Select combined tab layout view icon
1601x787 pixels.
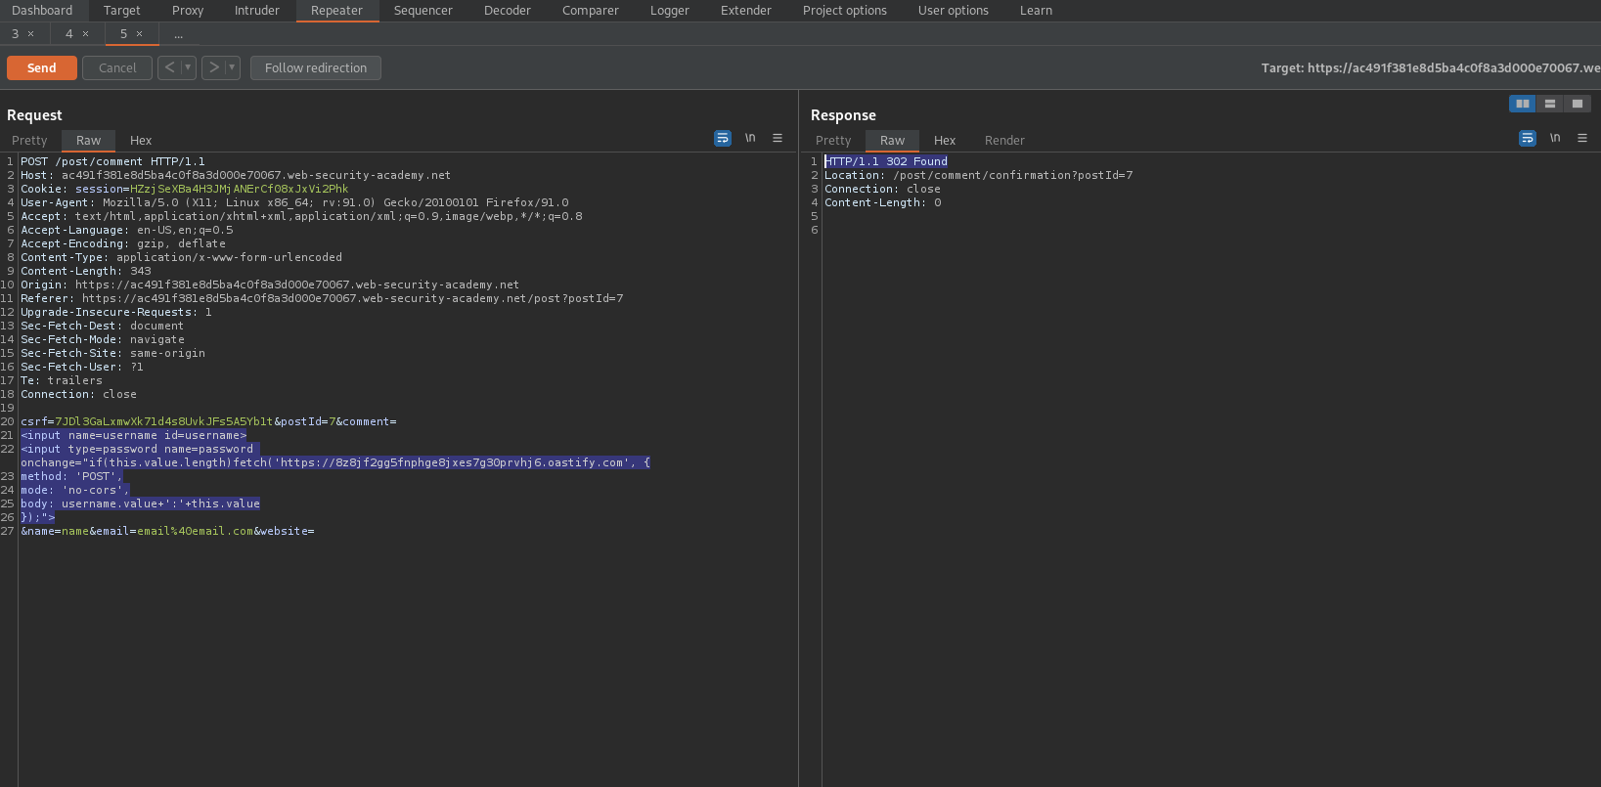pyautogui.click(x=1578, y=104)
